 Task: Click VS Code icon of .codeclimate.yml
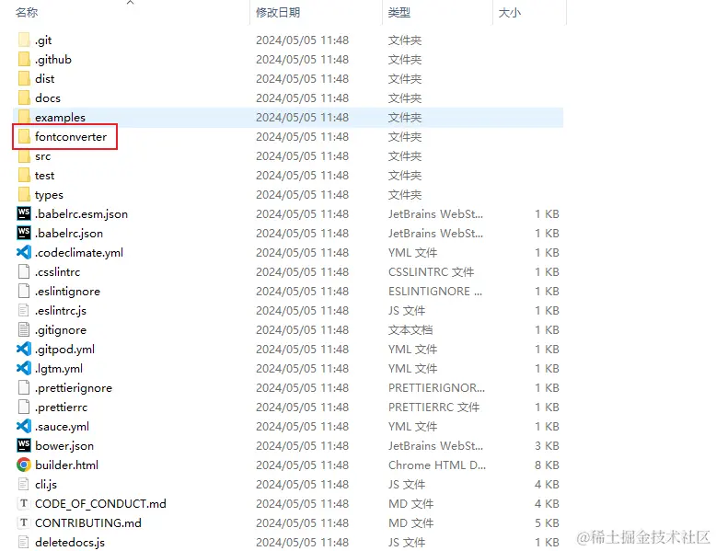pos(24,252)
